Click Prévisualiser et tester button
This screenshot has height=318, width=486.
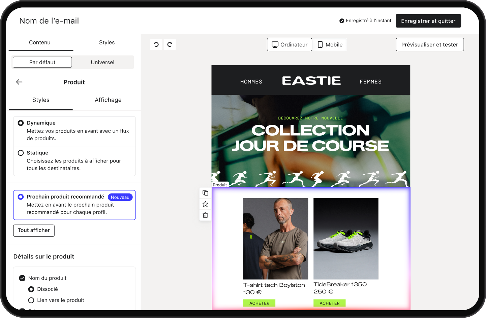(430, 44)
